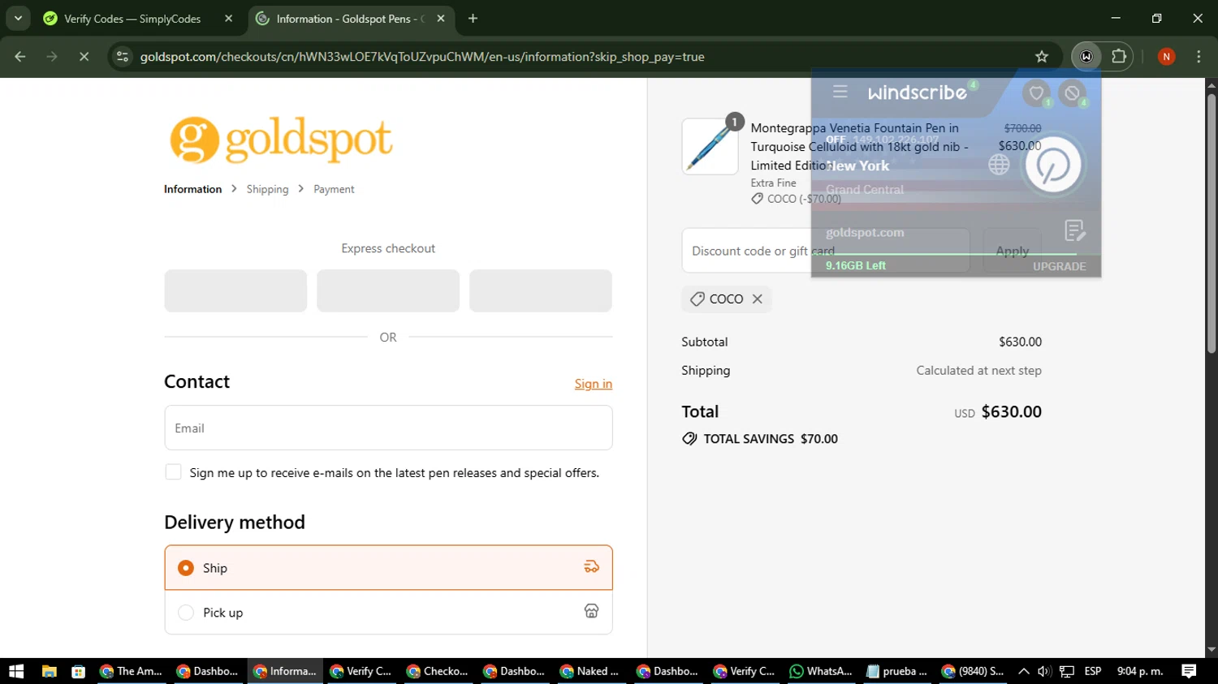
Task: Remove the COCO discount code
Action: 758,299
